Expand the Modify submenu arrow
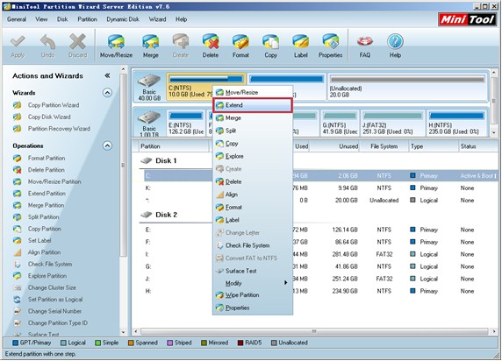The height and width of the screenshot is (361, 502). pyautogui.click(x=285, y=283)
